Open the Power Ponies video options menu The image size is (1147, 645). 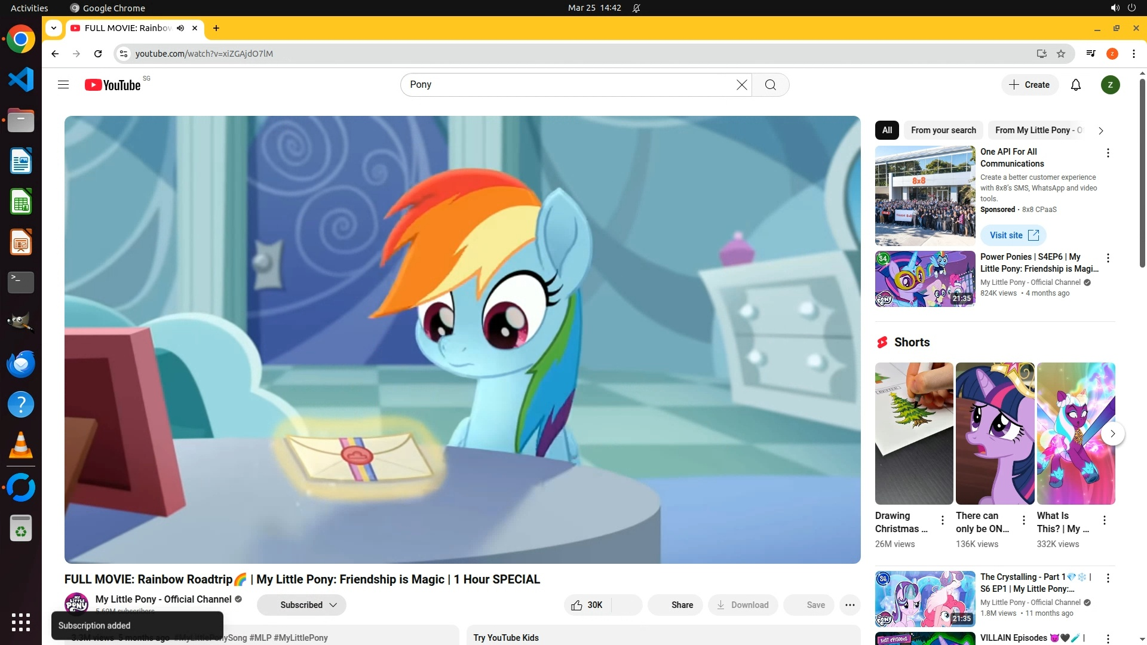coord(1108,258)
